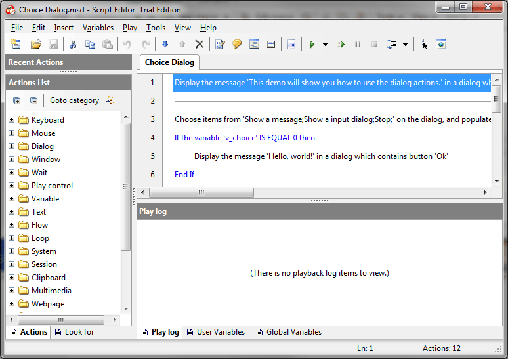This screenshot has width=508, height=359.
Task: Open a script with the folder icon
Action: point(36,44)
